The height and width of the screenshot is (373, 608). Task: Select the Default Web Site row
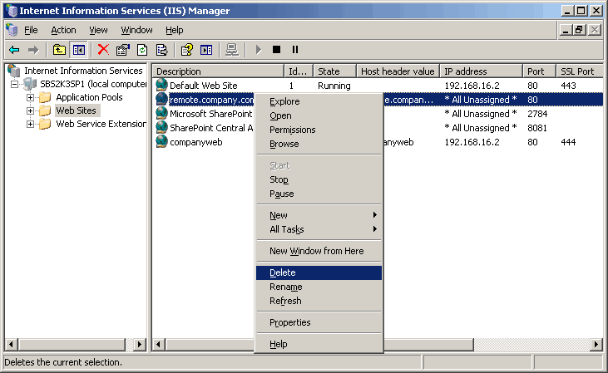[x=378, y=86]
